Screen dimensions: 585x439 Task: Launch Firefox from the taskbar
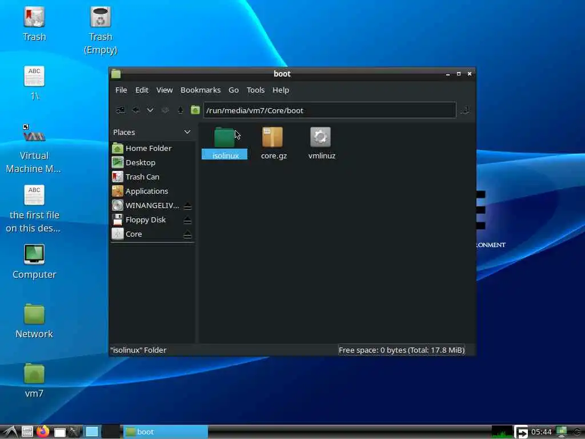tap(43, 432)
